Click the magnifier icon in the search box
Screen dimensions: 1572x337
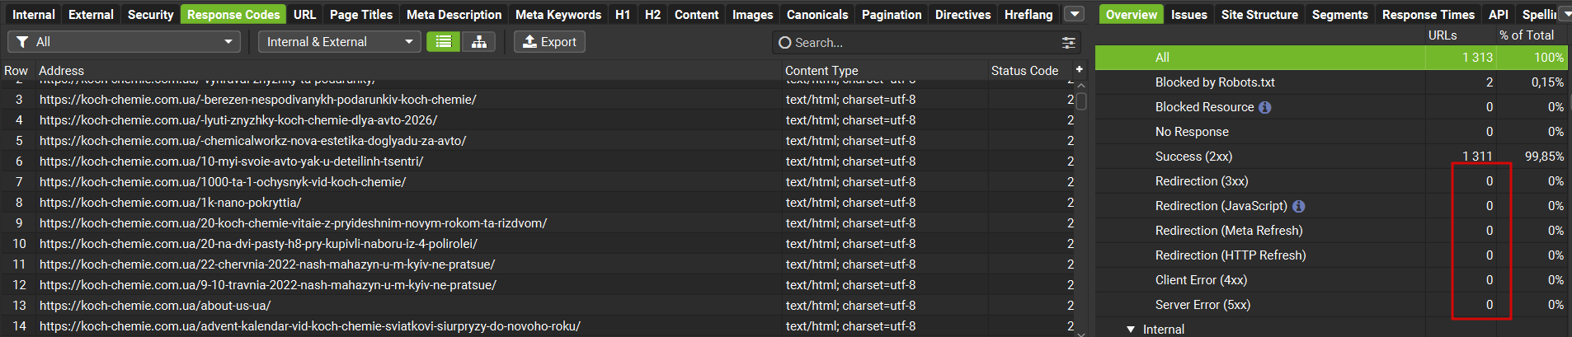(785, 43)
